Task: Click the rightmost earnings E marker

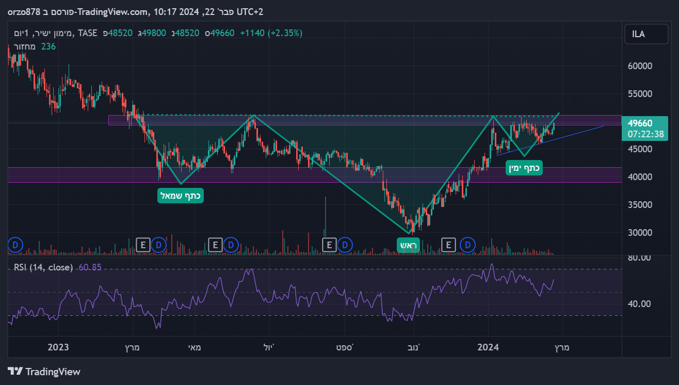Action: pos(449,244)
